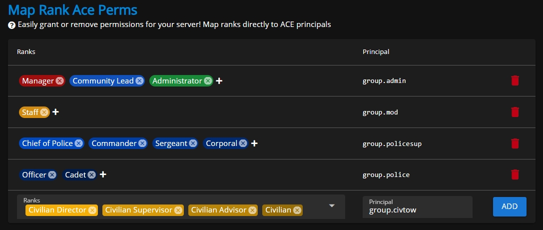Delete the group.admin mapping row
Viewport: 543px width, 230px height.
[x=515, y=80]
